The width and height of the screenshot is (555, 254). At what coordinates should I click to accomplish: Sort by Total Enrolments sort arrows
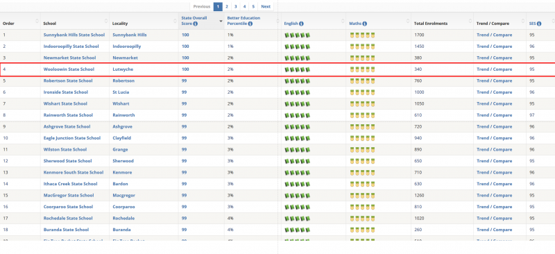tap(470, 21)
